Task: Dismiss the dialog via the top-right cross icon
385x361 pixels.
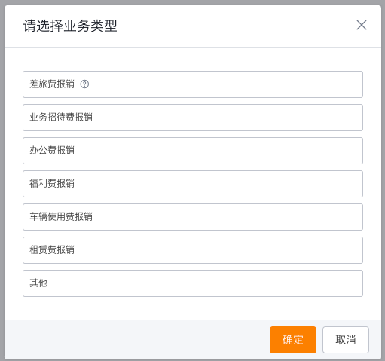Action: pos(362,25)
